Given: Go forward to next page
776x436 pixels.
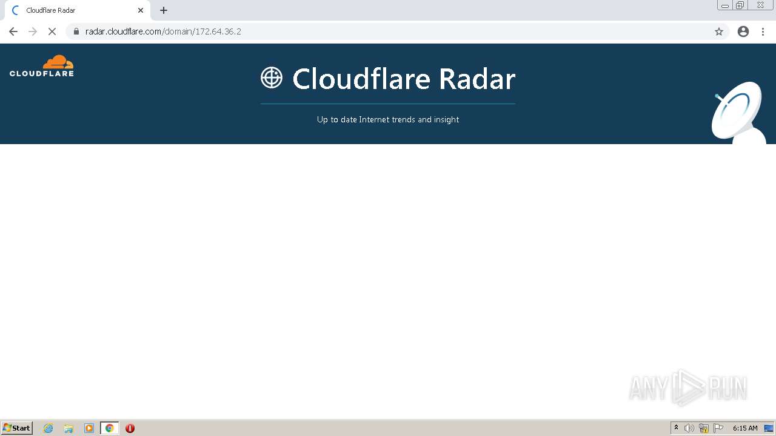Looking at the screenshot, I should (33, 31).
